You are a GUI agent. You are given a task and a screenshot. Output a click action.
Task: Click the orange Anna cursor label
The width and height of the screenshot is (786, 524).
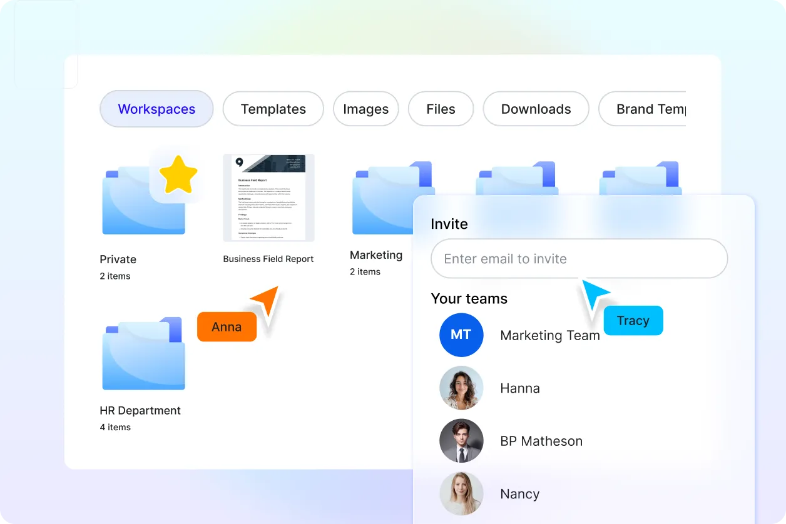226,326
